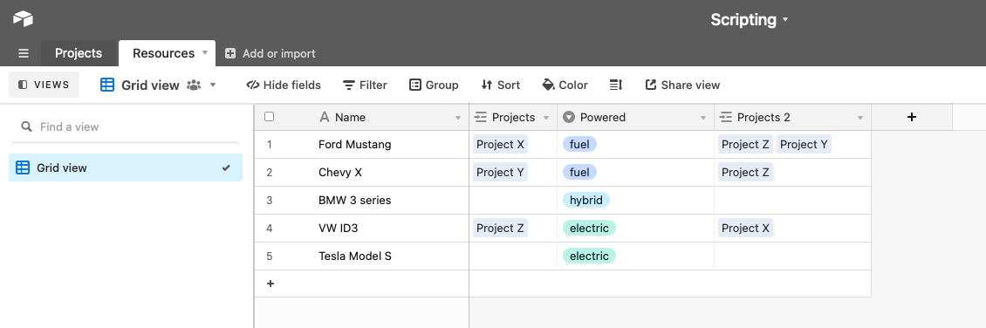Switch to the Projects table tab
Viewport: 986px width, 328px height.
click(x=79, y=53)
